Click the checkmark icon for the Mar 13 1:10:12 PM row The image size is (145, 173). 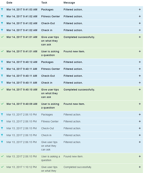[2, 167]
